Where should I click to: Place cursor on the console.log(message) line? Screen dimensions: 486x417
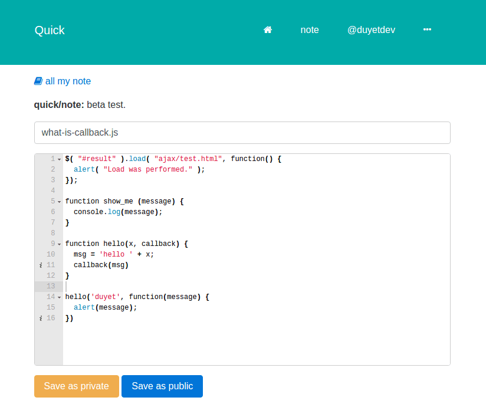[x=118, y=212]
